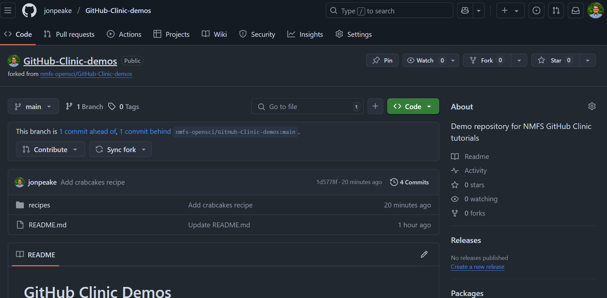Click the README outline book icon
This screenshot has height=298, width=607.
[x=20, y=254]
